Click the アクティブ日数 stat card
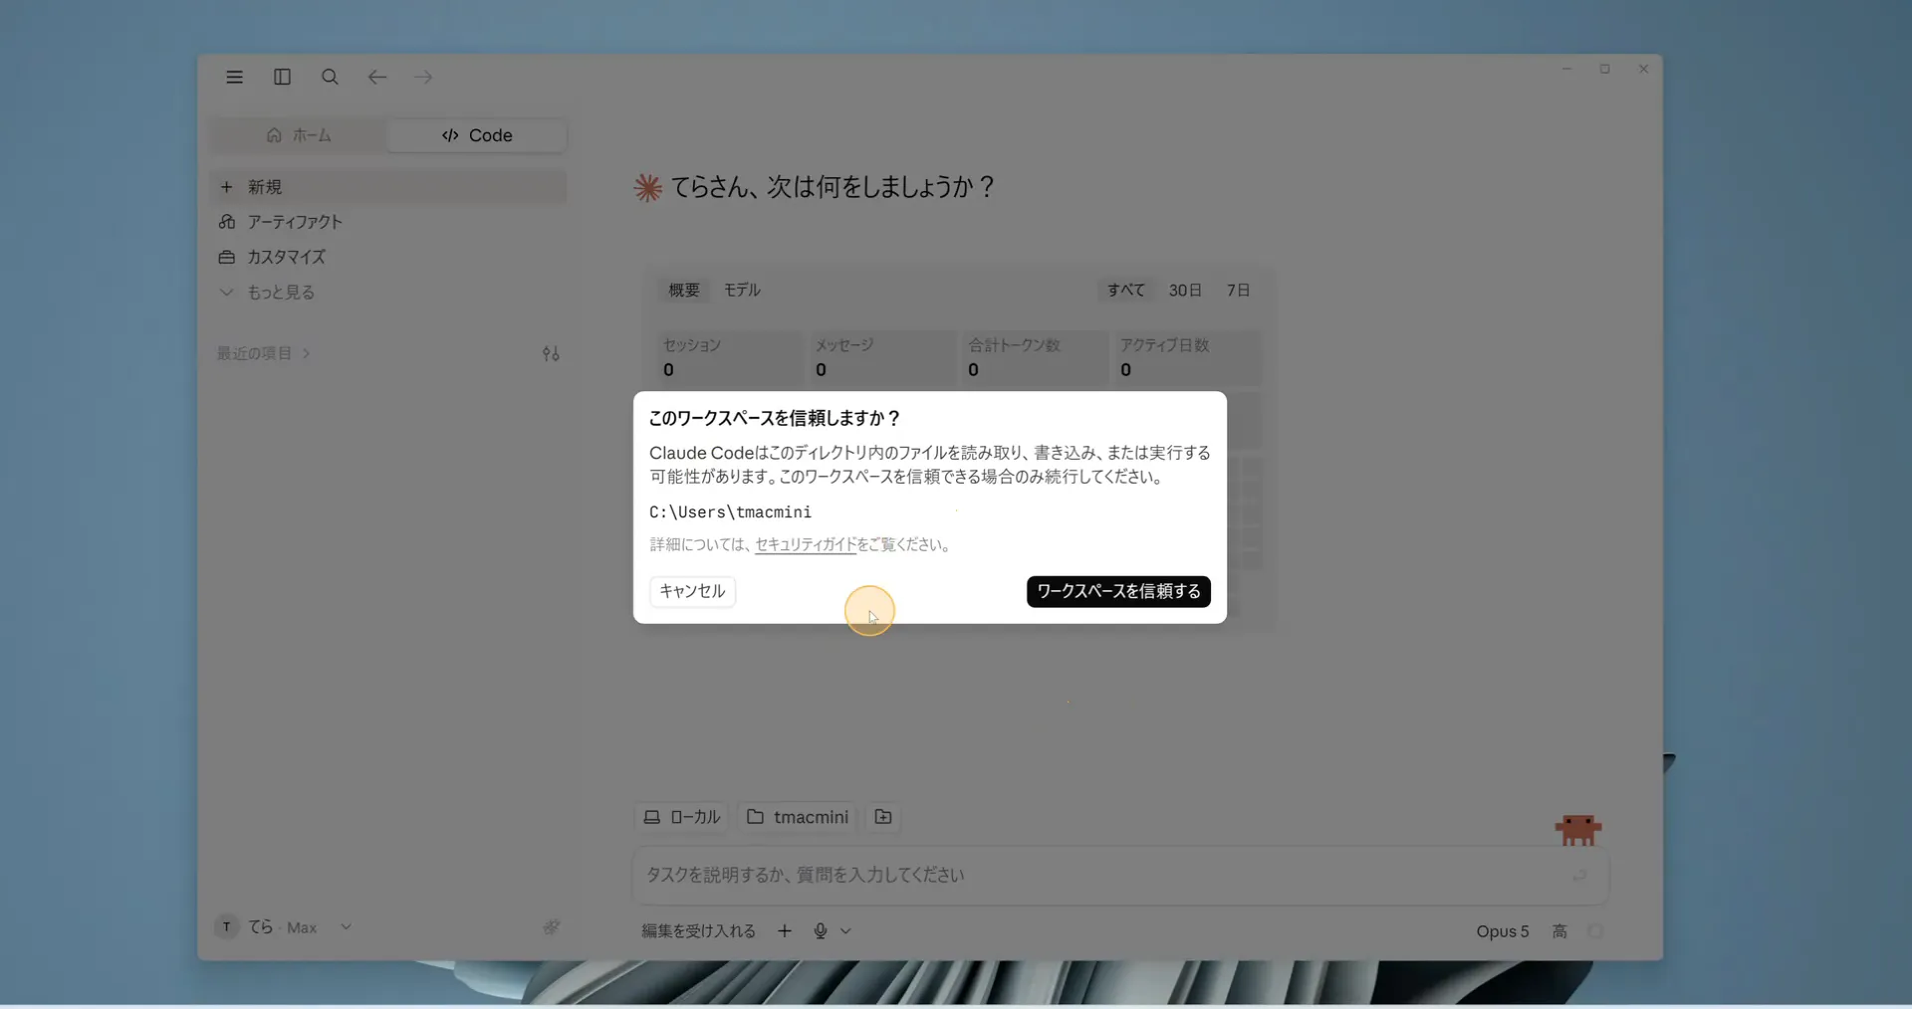 point(1187,358)
